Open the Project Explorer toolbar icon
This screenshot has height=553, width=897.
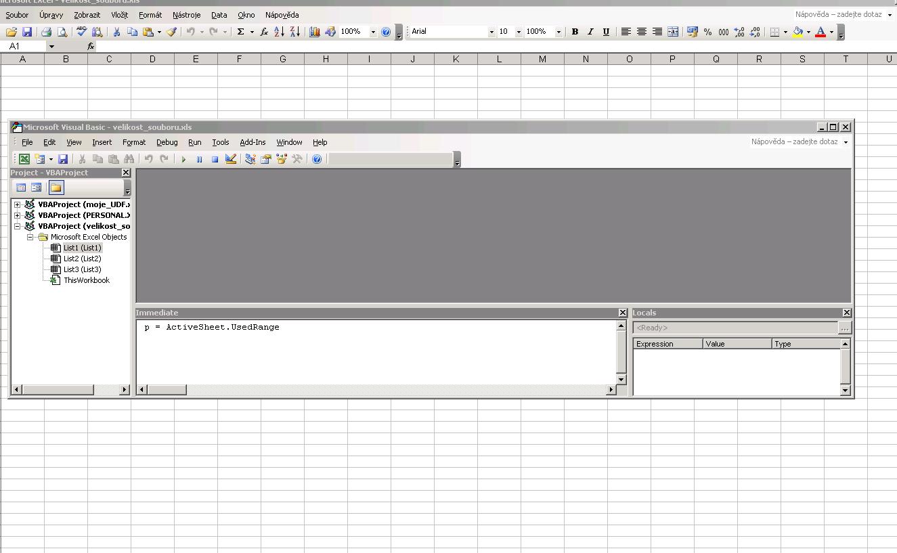click(250, 159)
